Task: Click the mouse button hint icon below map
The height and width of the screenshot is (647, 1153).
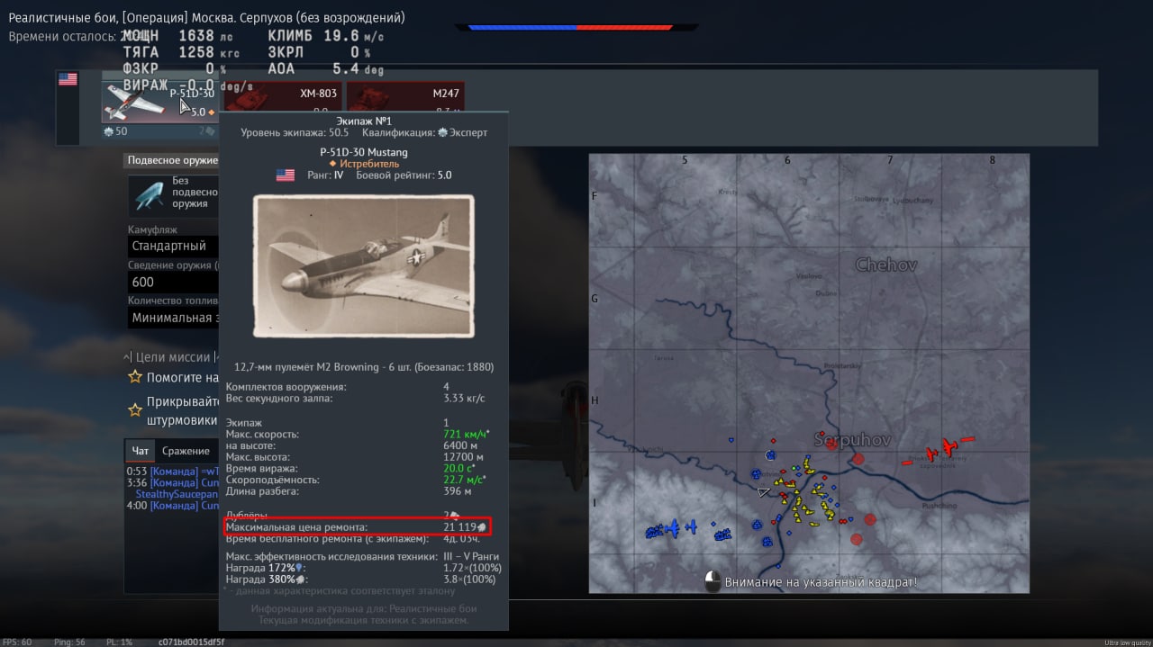Action: (x=712, y=582)
